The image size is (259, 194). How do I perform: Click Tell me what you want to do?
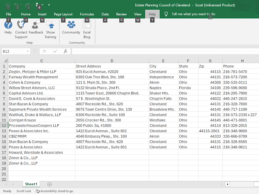coord(193,14)
